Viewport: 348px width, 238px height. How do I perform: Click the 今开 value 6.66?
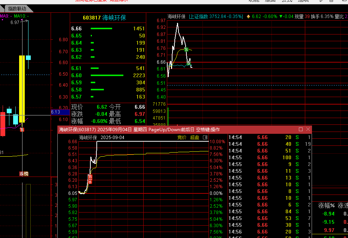140,107
